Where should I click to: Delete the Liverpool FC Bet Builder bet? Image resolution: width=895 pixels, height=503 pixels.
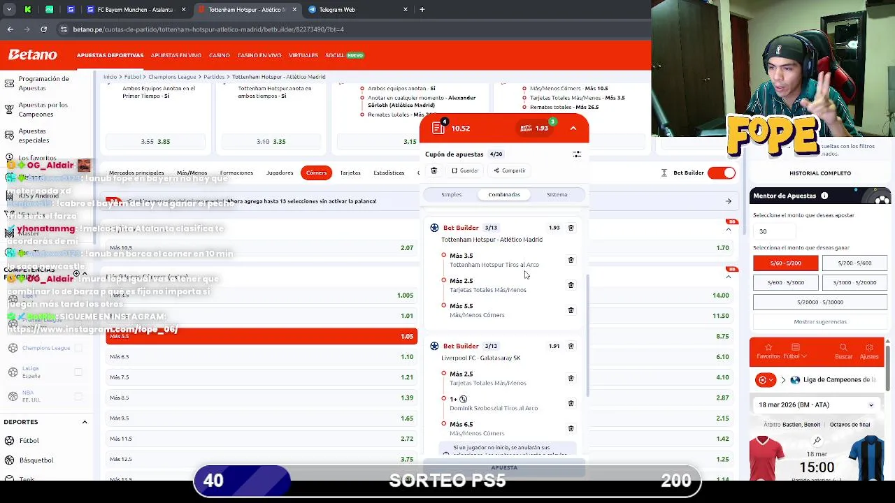pos(571,346)
